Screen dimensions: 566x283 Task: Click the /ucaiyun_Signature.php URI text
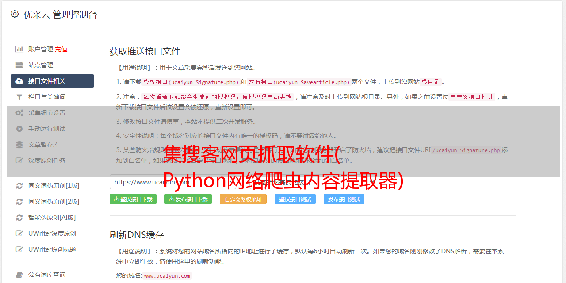point(466,150)
